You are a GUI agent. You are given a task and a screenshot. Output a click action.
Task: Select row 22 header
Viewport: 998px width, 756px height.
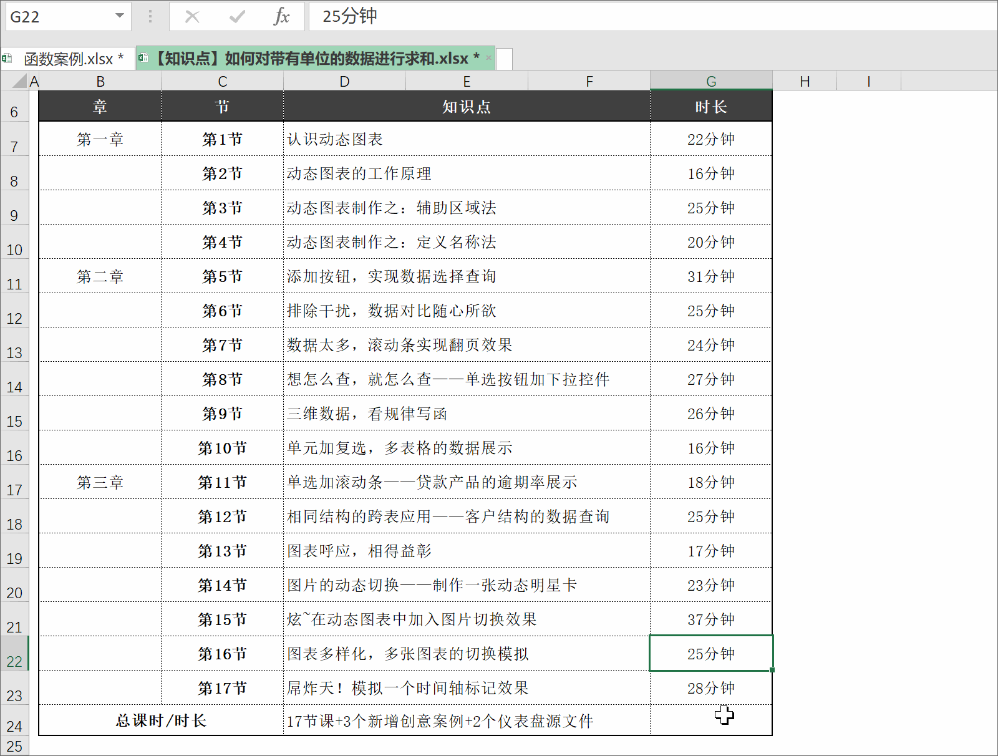[x=14, y=654]
